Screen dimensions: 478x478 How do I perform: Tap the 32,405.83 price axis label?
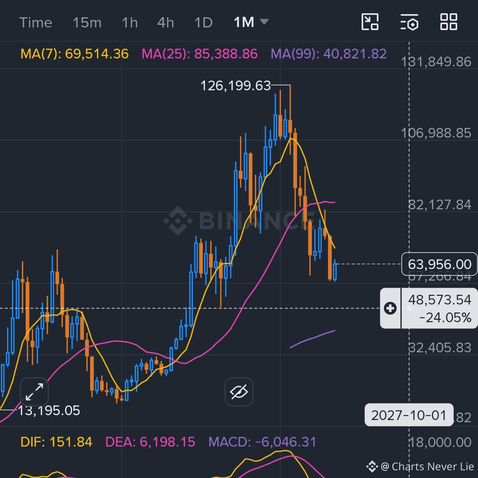click(x=439, y=347)
